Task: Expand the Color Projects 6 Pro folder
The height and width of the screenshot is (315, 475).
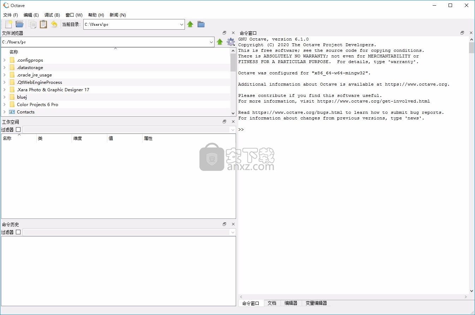Action: click(x=4, y=105)
